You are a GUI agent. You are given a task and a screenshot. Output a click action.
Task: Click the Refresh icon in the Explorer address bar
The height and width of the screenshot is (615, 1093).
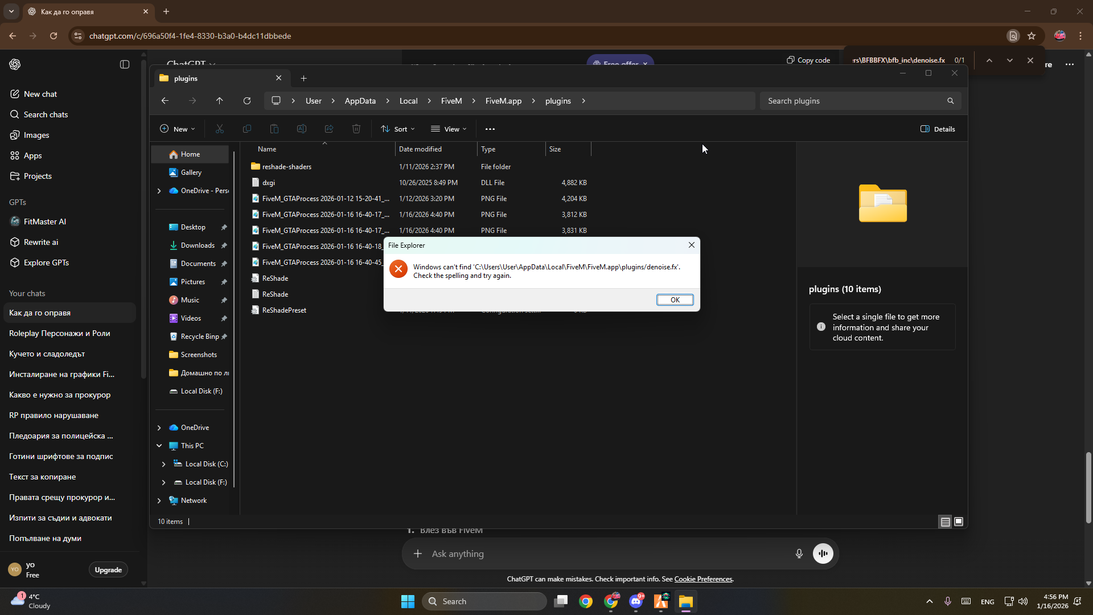click(247, 101)
